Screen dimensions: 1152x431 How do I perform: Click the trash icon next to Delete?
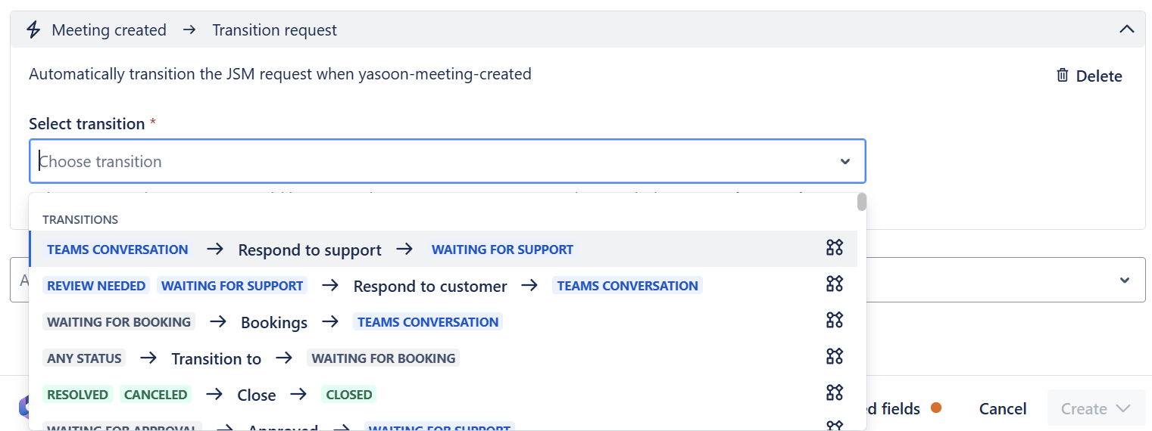(1063, 76)
